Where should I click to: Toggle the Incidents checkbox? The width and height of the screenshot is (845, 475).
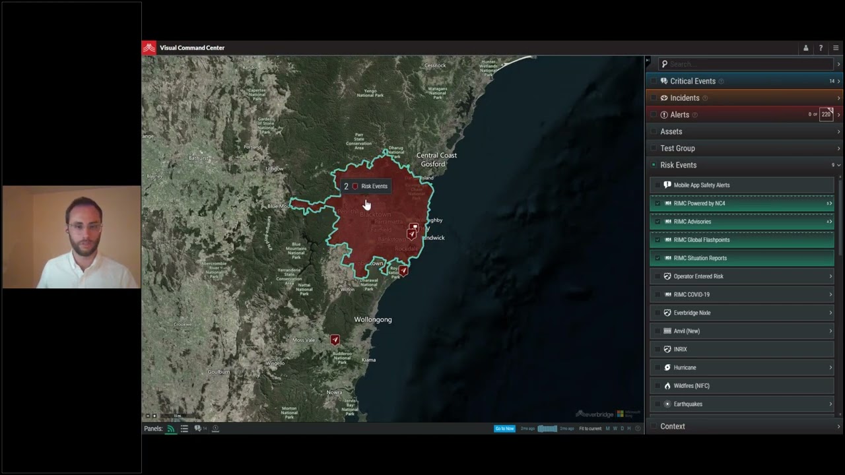tap(654, 98)
